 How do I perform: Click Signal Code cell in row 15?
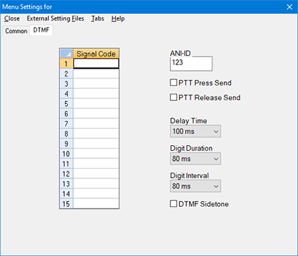point(96,204)
